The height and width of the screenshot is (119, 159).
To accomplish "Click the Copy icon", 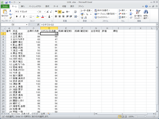I will point(10,14).
